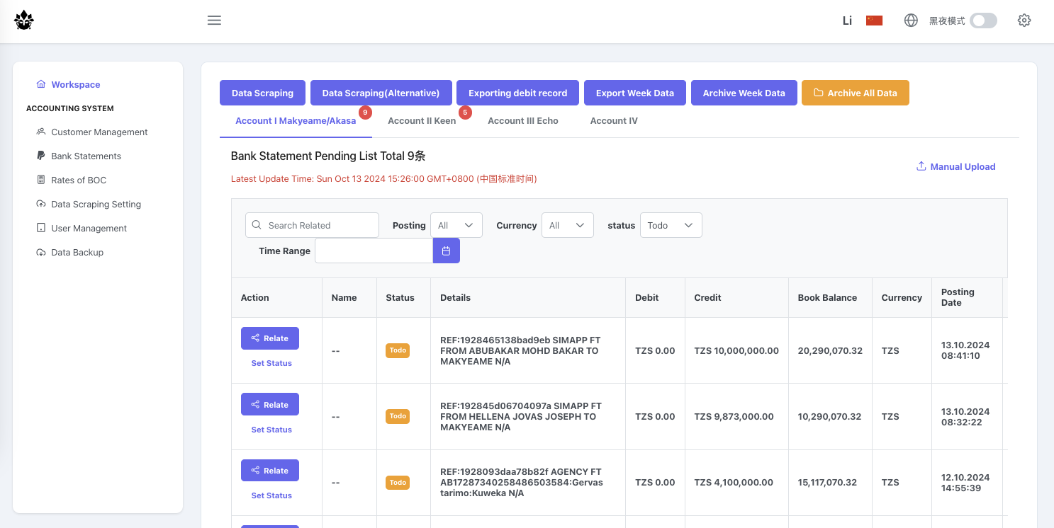Click Export Week Data button
Viewport: 1054px width, 528px height.
point(635,93)
